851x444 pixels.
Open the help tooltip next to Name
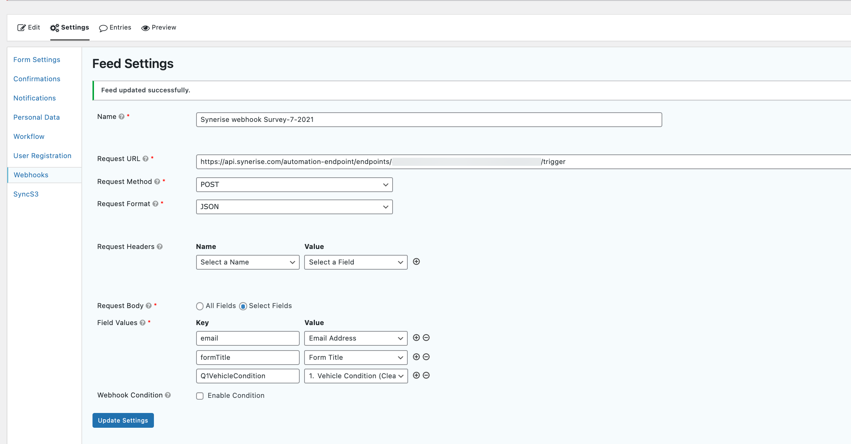(x=121, y=116)
